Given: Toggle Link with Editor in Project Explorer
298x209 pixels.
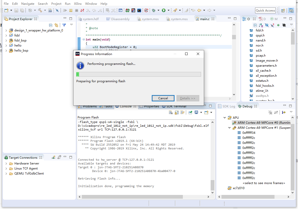Looking at the screenshot, I should [x=56, y=25].
